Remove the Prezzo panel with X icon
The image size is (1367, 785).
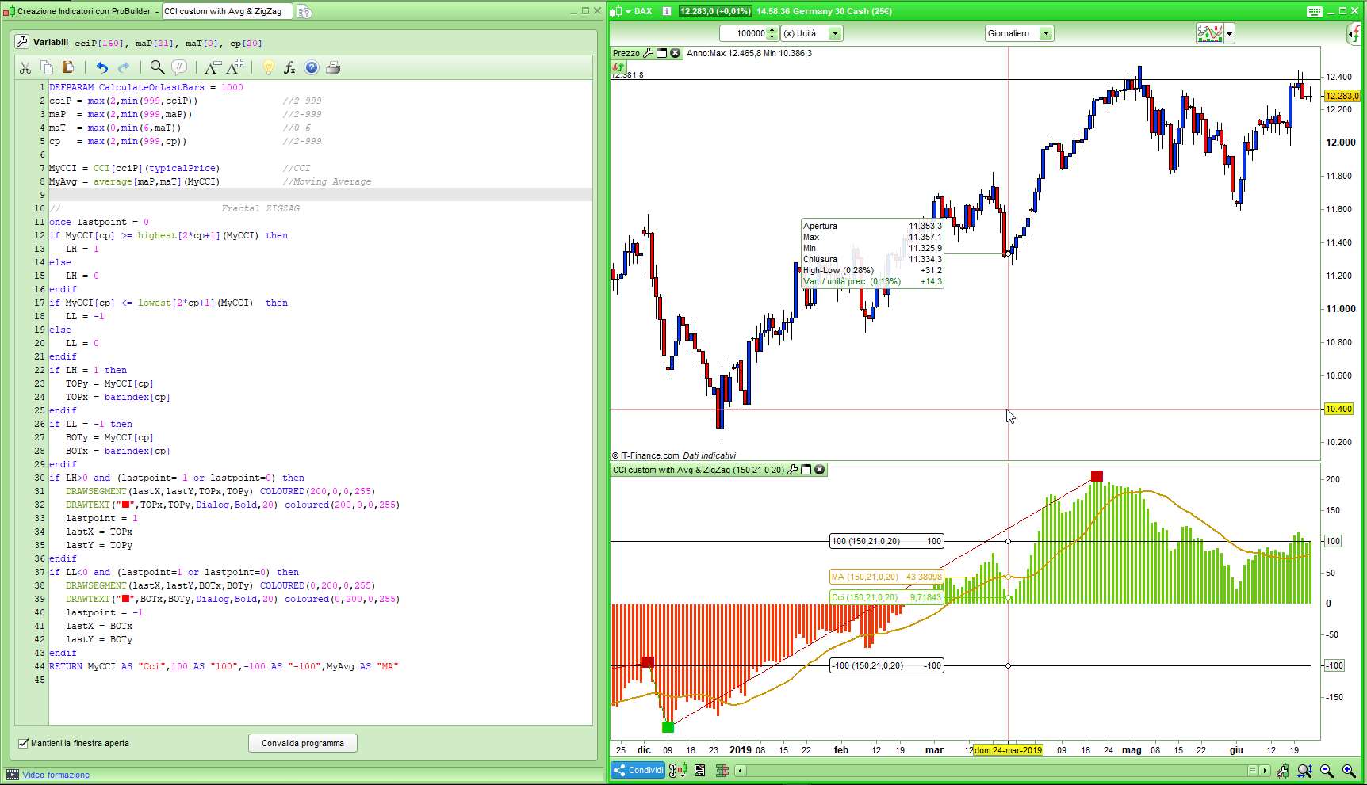click(676, 53)
